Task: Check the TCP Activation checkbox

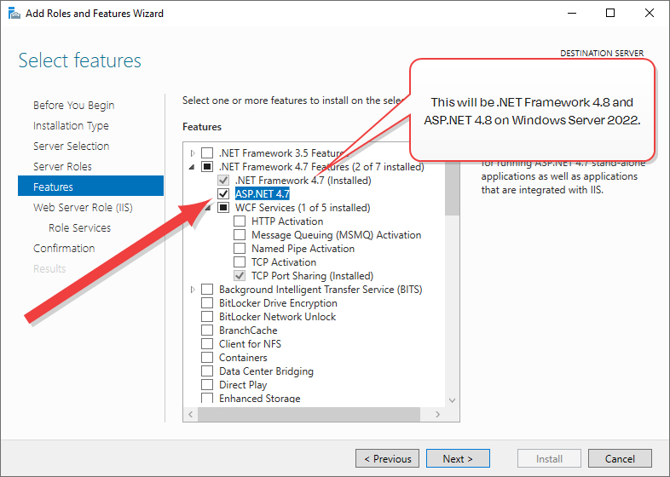Action: (x=240, y=262)
